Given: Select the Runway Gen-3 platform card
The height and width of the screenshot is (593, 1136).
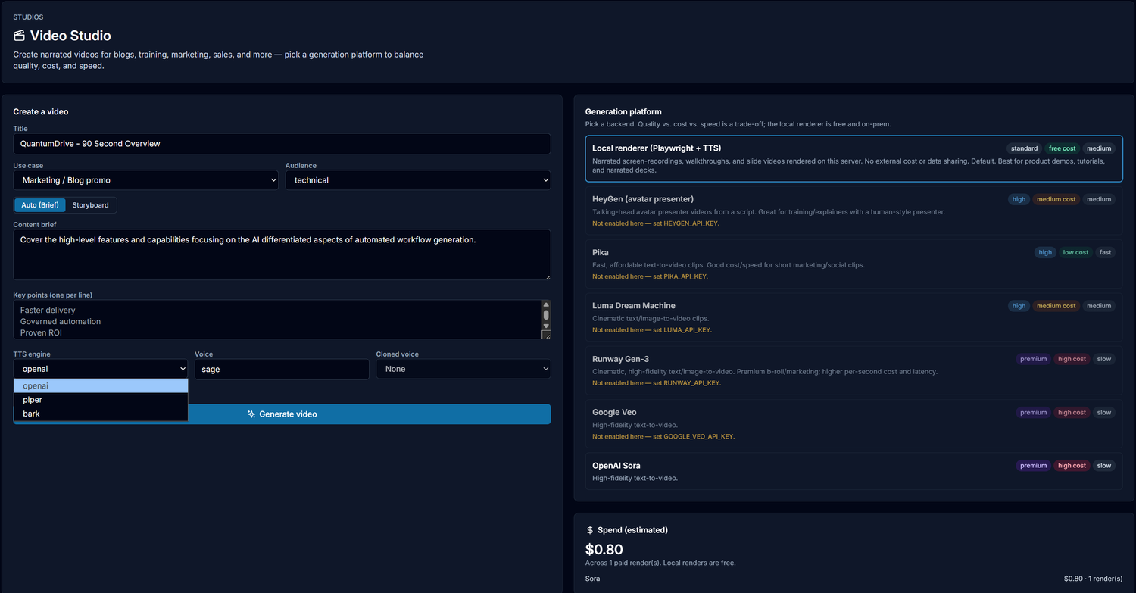Looking at the screenshot, I should 854,370.
